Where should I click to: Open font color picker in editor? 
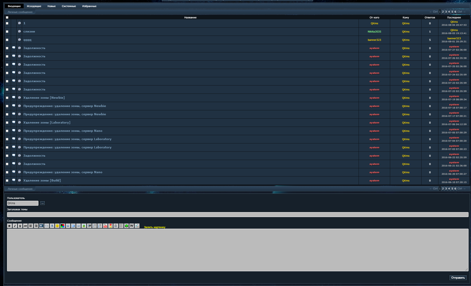coord(63,226)
